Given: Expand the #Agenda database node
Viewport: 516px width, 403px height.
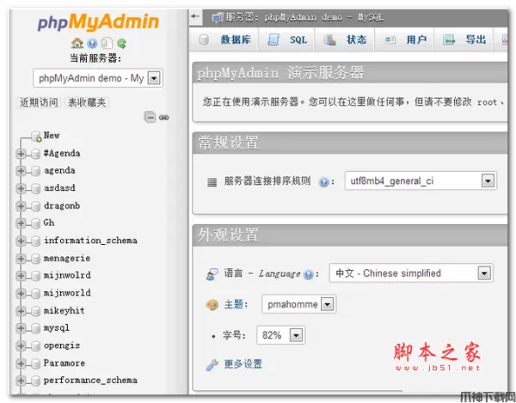Looking at the screenshot, I should (x=21, y=154).
